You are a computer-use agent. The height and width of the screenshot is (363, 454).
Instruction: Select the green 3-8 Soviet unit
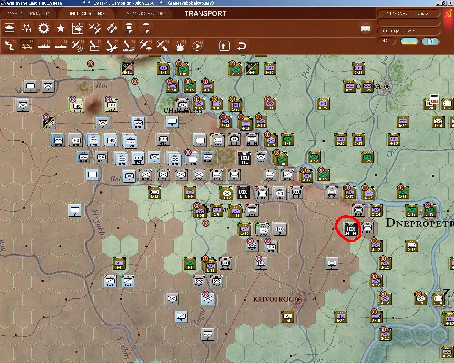[288, 140]
